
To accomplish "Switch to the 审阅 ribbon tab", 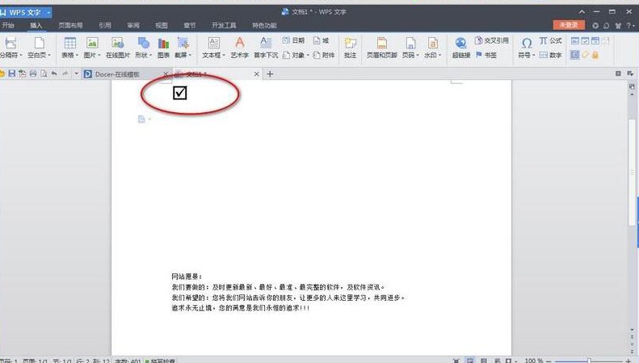I will (x=133, y=25).
